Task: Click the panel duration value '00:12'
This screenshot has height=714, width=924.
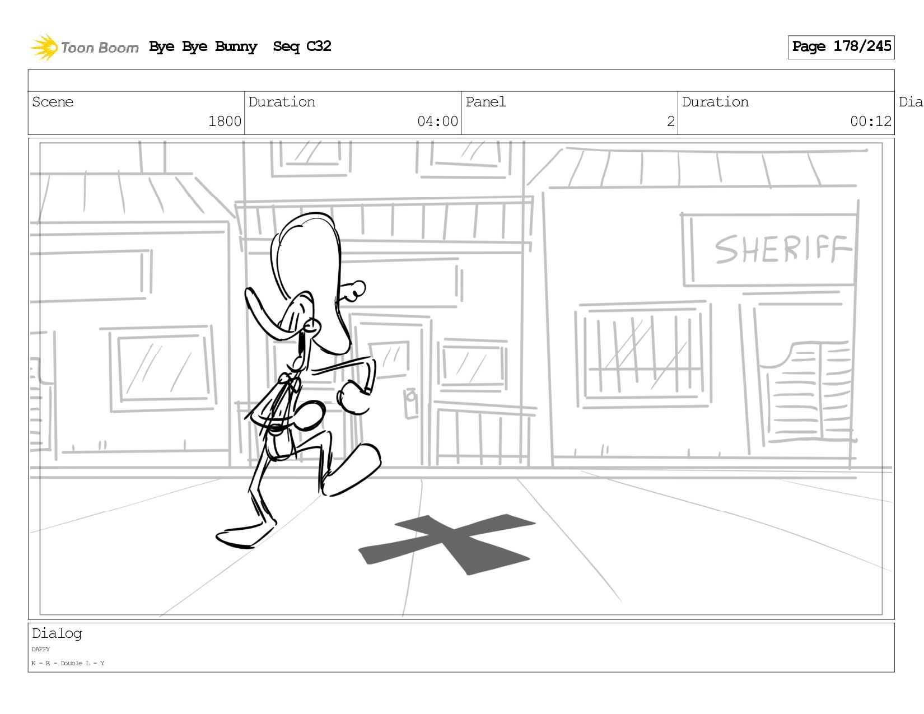Action: [871, 122]
